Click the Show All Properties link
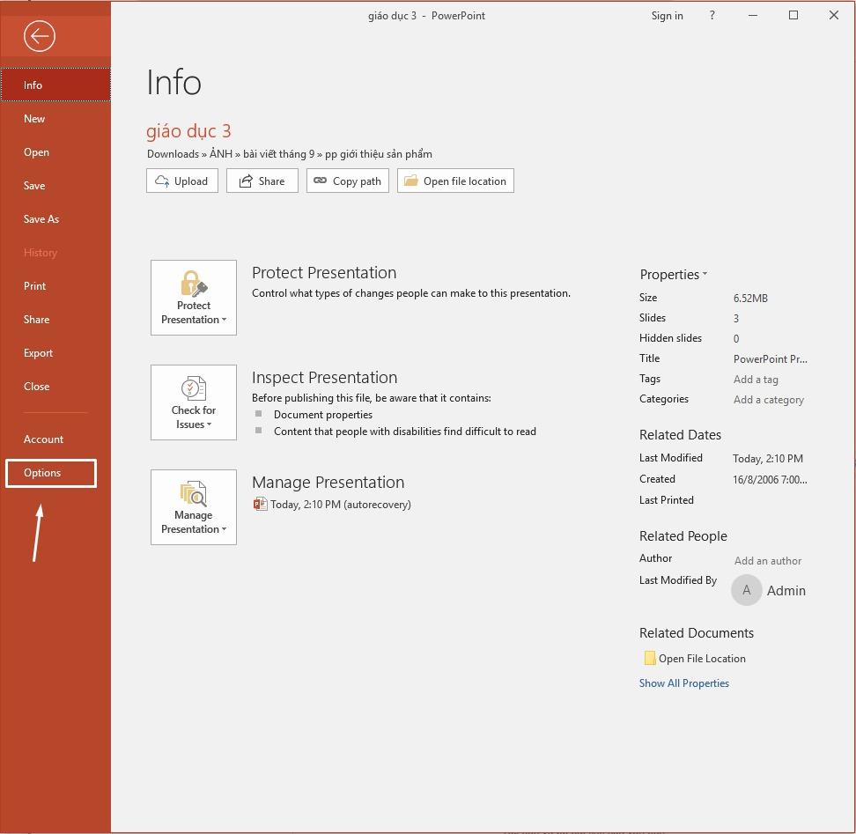 tap(684, 683)
